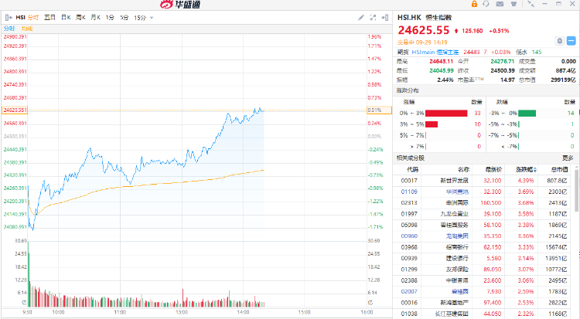Screen dimensions: 580x319
Task: Click the red 0%~3% gain distribution bar
Action: click(446, 113)
